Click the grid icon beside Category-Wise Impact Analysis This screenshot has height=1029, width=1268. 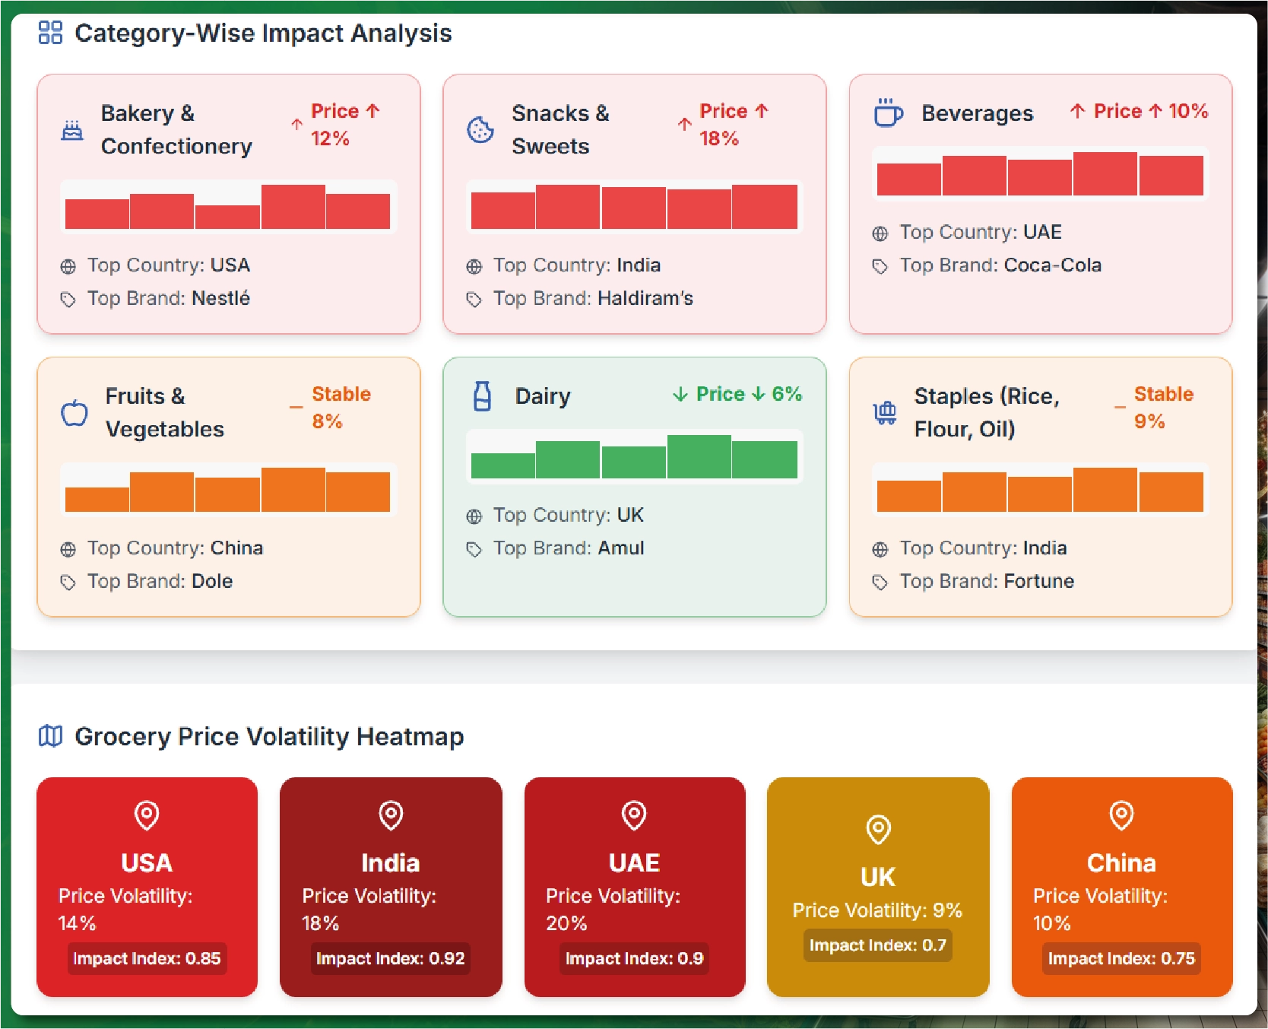(50, 33)
